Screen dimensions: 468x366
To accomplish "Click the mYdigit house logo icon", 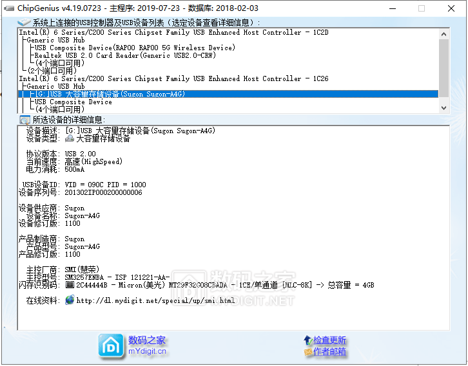I will coord(111,346).
